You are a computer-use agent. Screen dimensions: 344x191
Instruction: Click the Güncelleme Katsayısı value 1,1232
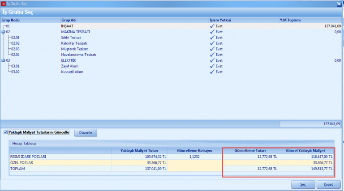click(x=193, y=157)
